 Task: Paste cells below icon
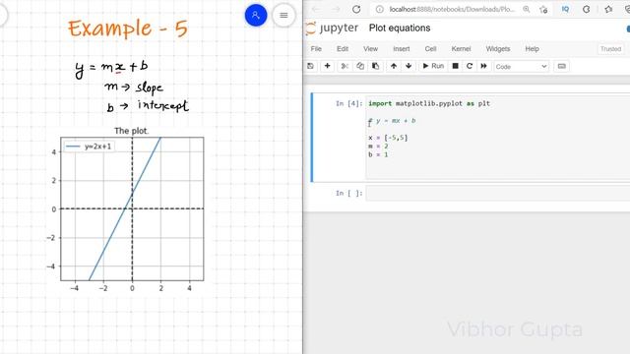click(x=375, y=66)
